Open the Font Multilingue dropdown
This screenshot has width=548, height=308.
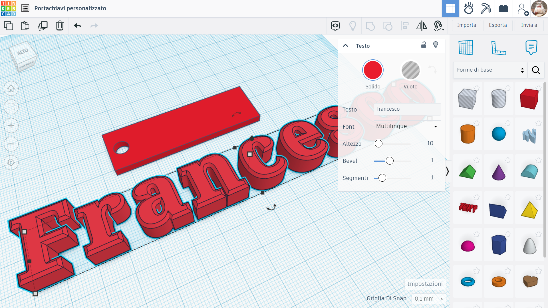(407, 126)
